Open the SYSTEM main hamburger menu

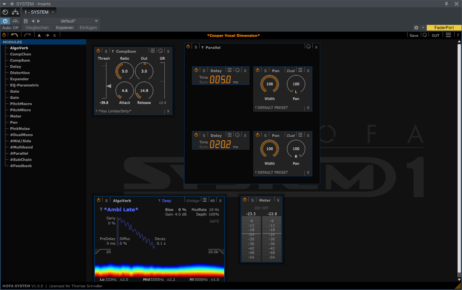tap(448, 35)
